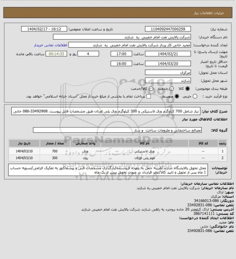
Task: Click the شماره نیاز field 1104092447000259
Action: (168, 29)
